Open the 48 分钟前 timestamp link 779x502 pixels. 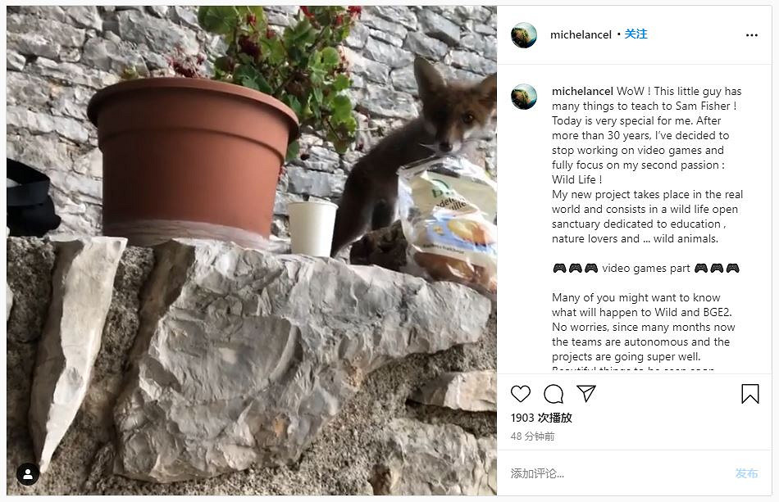(533, 436)
